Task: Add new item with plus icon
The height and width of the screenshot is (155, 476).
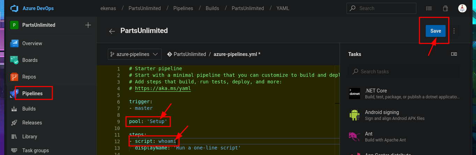Action: coord(88,25)
